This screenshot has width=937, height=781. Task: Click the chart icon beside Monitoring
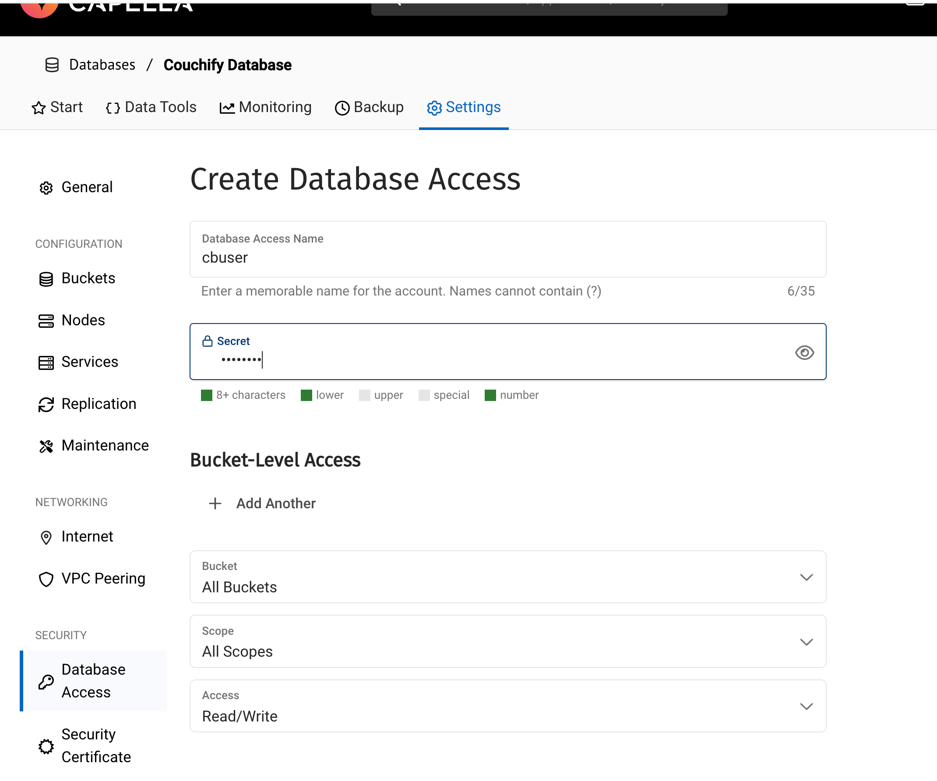227,108
